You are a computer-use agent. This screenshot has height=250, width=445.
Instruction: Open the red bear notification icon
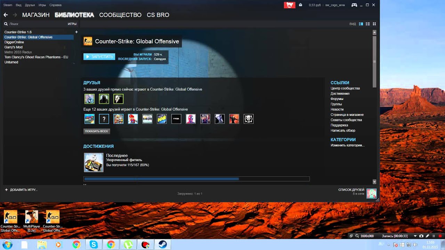(x=289, y=5)
